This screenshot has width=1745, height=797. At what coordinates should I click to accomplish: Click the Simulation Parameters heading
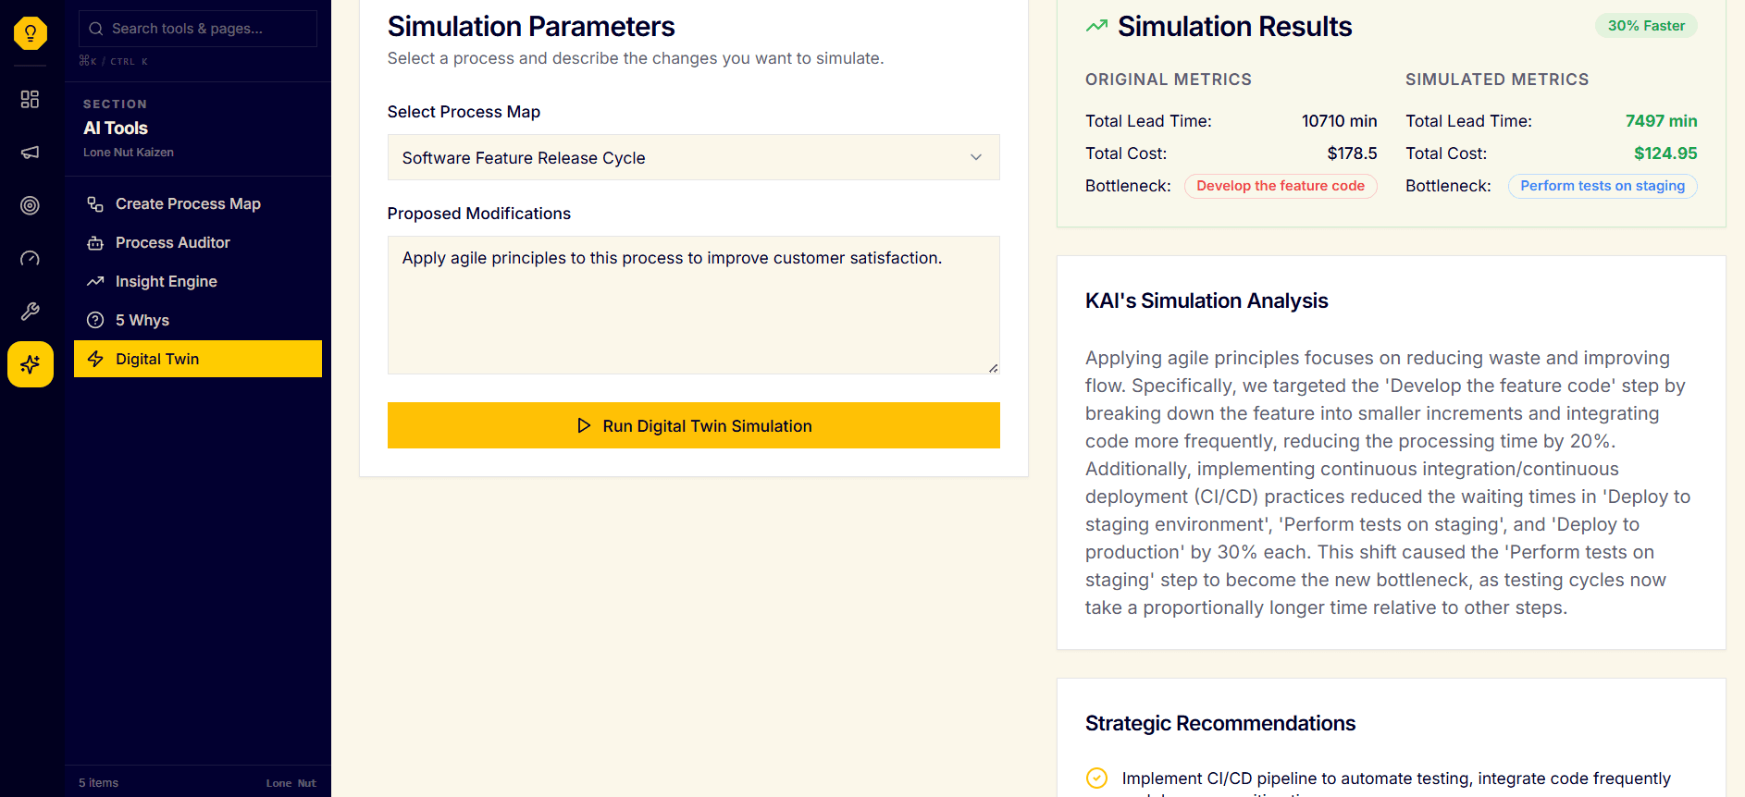[x=531, y=26]
